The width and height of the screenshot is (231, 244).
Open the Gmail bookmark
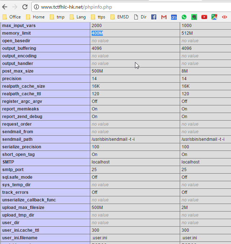pyautogui.click(x=164, y=17)
